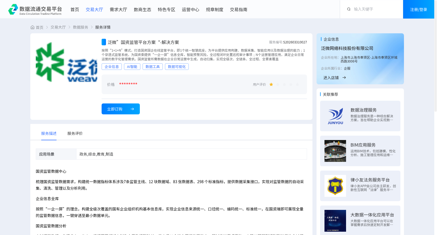437x235 pixels.
Task: Open the 需求大厅 nav menu item
Action: 118,10
